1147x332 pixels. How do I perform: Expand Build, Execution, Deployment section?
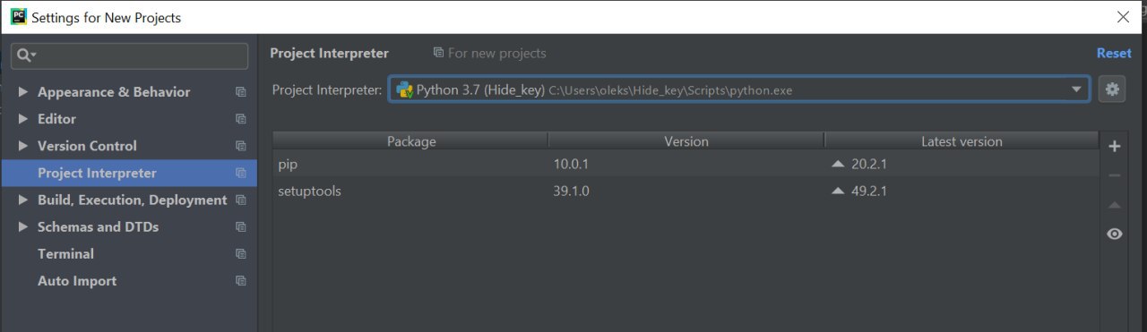pyautogui.click(x=22, y=200)
